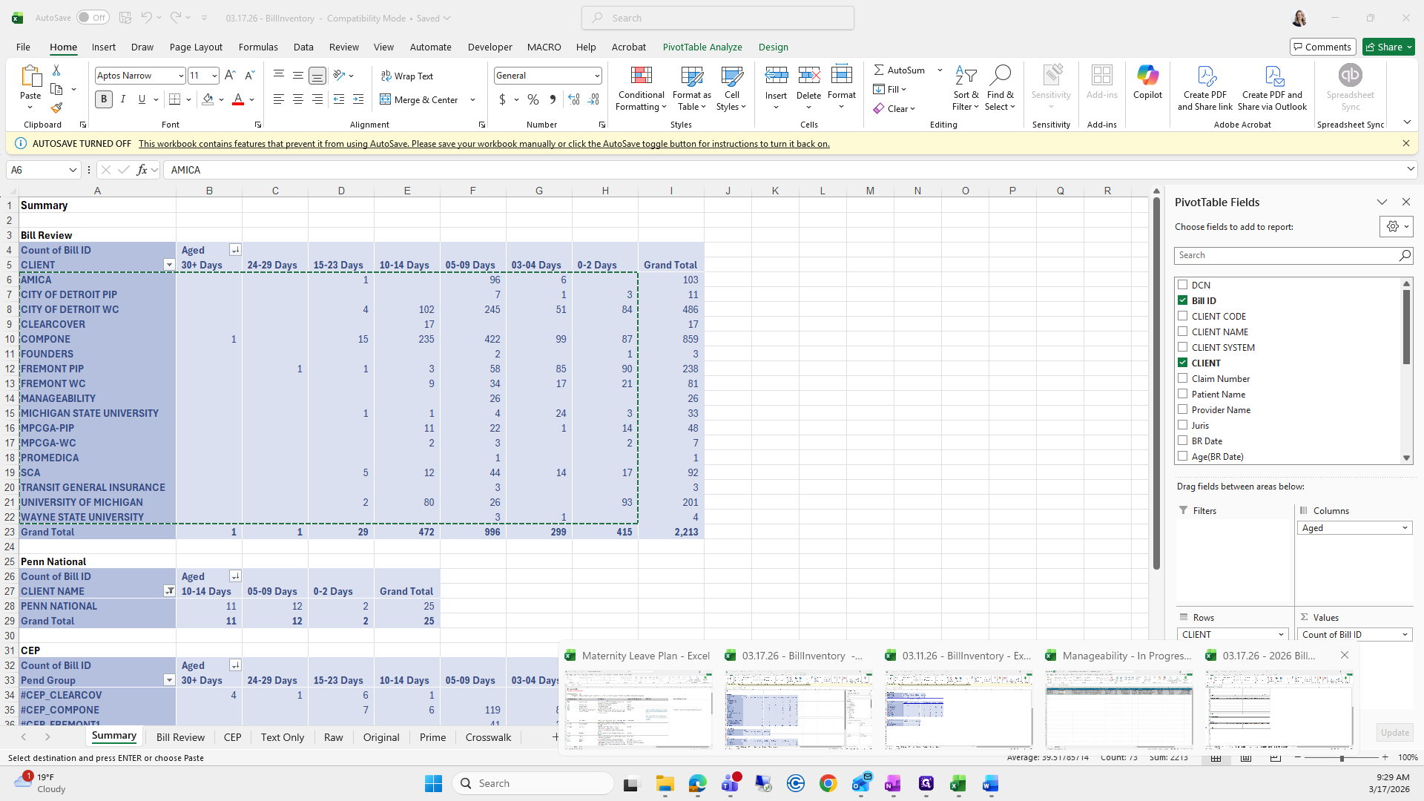Switch to the Crosswalk sheet tab
Viewport: 1424px width, 801px height.
488,737
